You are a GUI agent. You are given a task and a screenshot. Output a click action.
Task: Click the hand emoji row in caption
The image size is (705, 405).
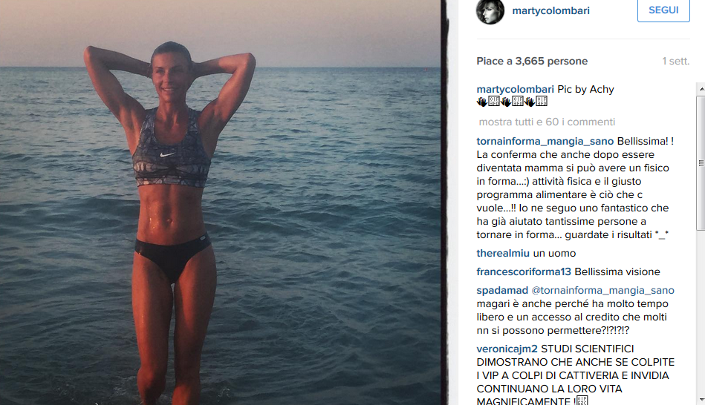tap(512, 102)
